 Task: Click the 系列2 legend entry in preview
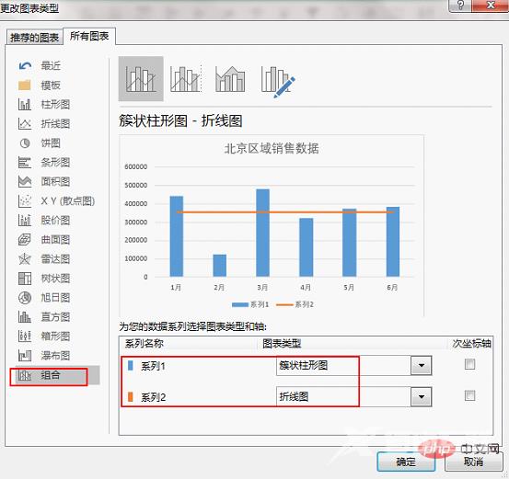coord(295,304)
